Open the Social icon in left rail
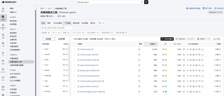Image resolution: width=224 pixels, height=96 pixels. (3, 77)
